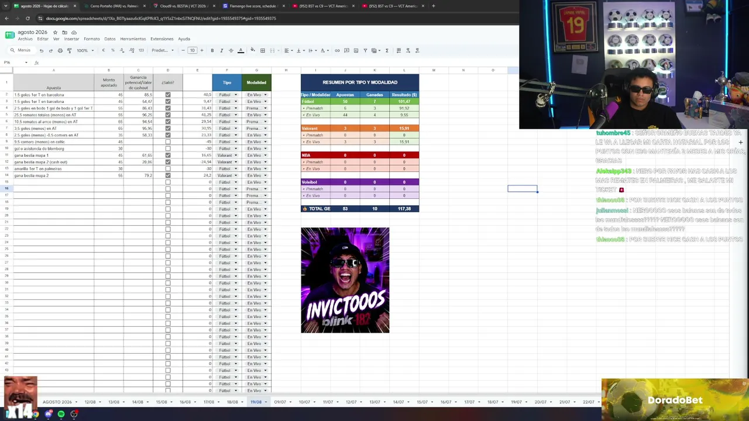Screen dimensions: 749x421
Task: Click the increase decimal places icon
Action: point(132,50)
